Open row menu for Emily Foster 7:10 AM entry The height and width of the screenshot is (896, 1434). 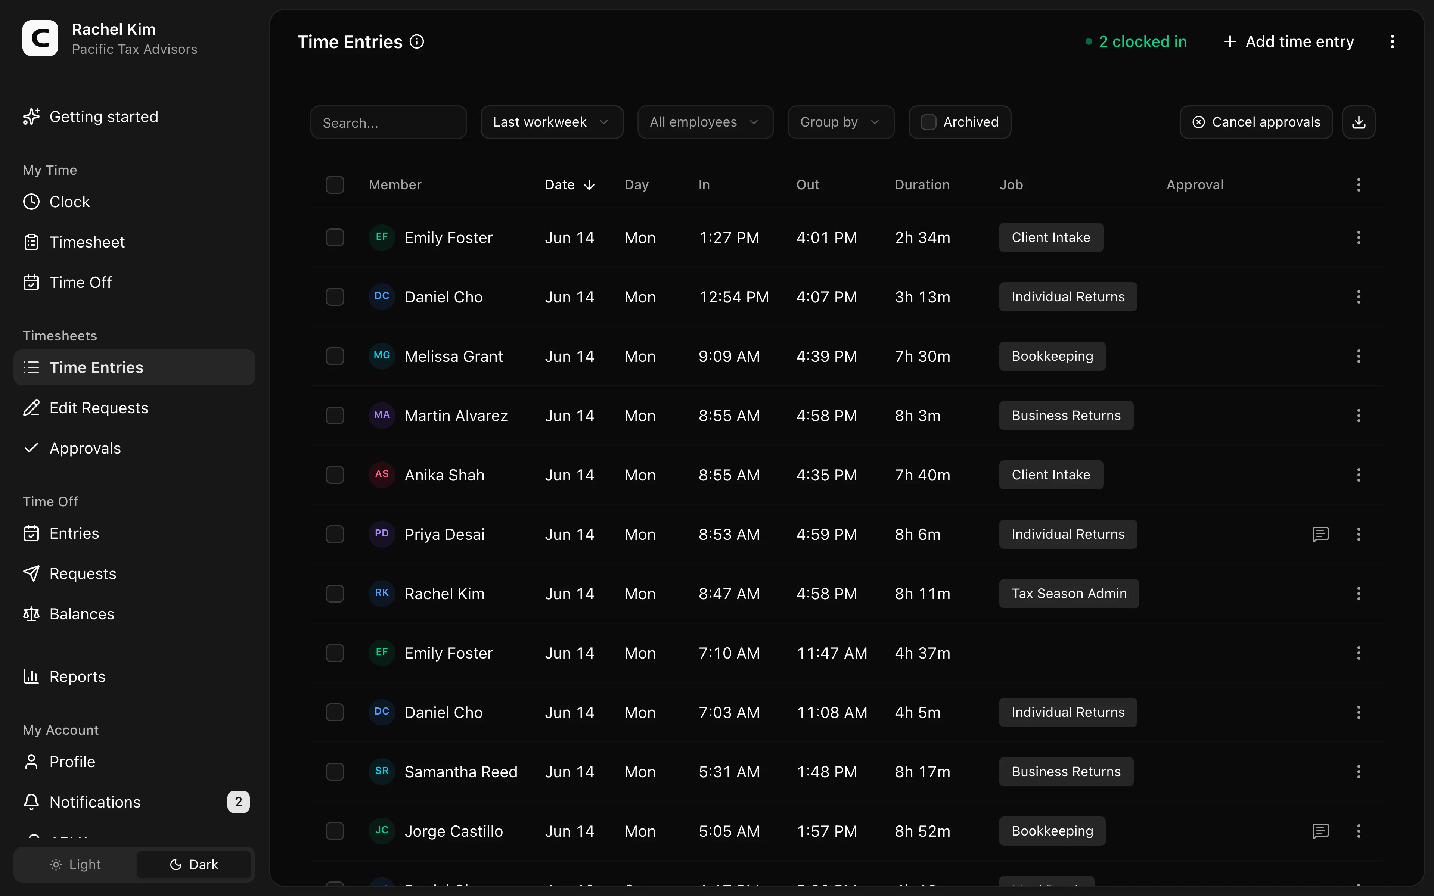[1358, 653]
